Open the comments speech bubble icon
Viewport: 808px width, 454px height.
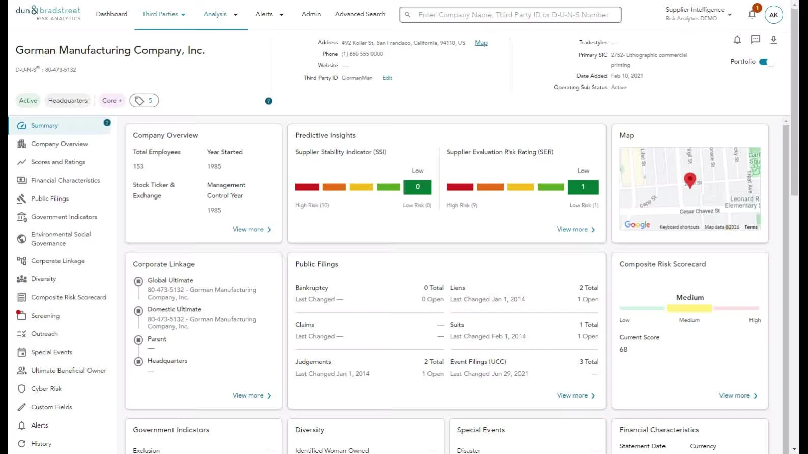point(756,40)
